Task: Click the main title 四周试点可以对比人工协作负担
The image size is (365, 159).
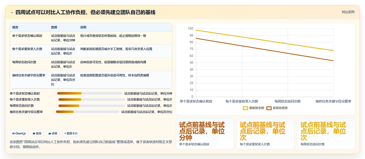Action: click(85, 12)
